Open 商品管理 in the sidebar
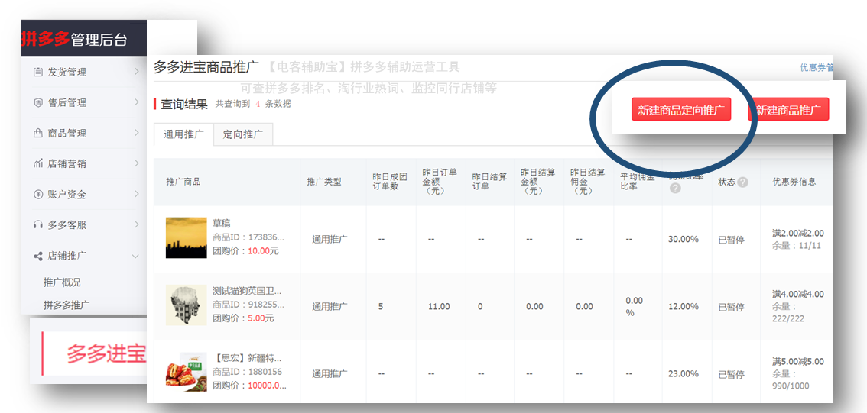The width and height of the screenshot is (867, 413). [x=67, y=133]
